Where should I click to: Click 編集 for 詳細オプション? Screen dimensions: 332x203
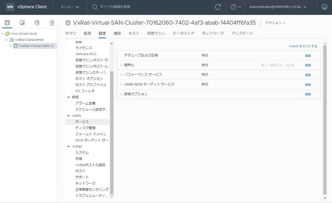(x=308, y=94)
